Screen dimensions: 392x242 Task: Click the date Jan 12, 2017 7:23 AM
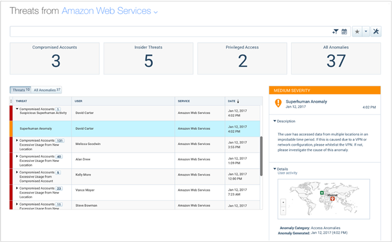(237, 192)
